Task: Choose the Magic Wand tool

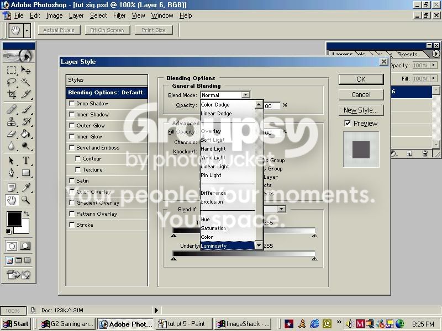Action: tap(25, 82)
